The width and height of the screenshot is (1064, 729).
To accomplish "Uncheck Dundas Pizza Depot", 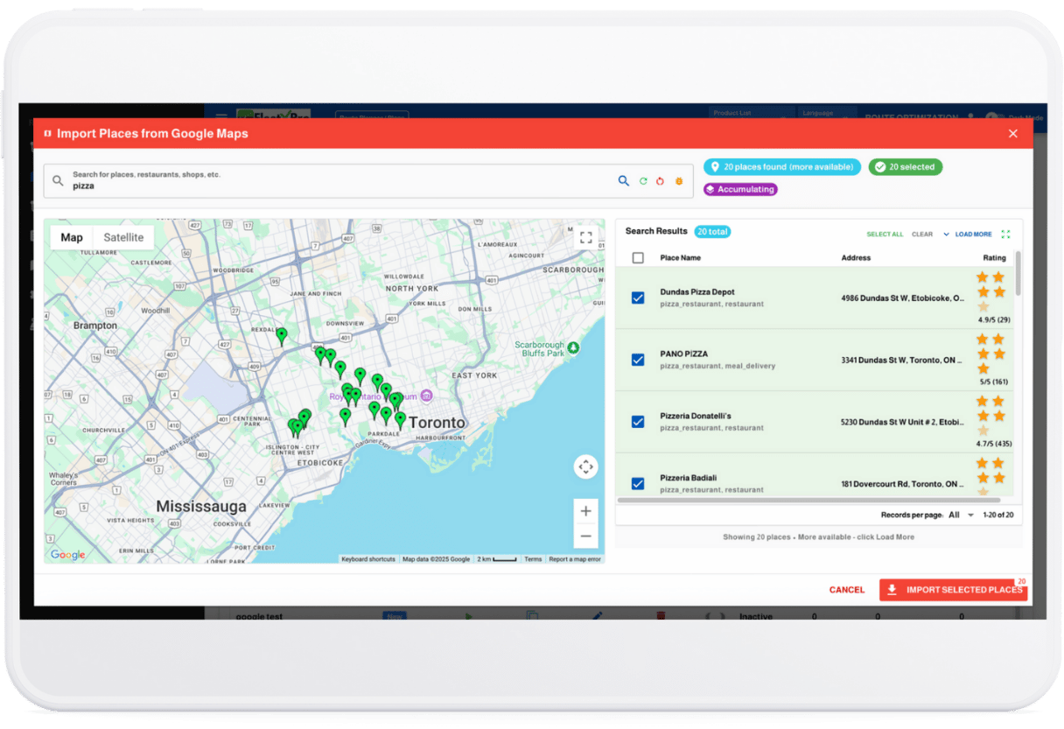I will coord(638,298).
